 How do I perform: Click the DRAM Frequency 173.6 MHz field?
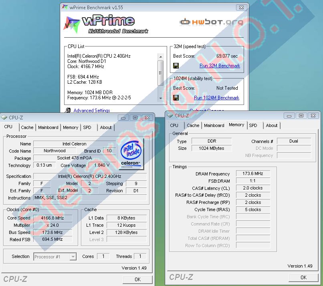pyautogui.click(x=253, y=173)
